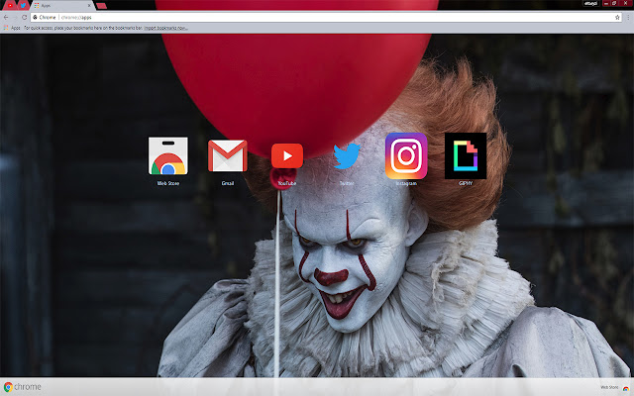Go back to the previous page

pyautogui.click(x=6, y=18)
